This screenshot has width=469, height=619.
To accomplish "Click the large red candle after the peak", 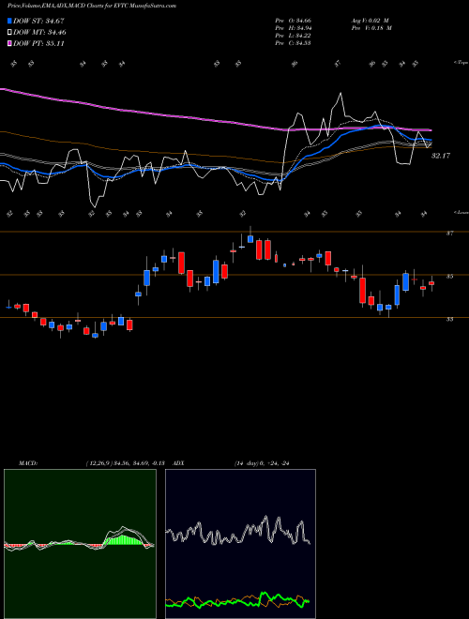I will coord(259,249).
